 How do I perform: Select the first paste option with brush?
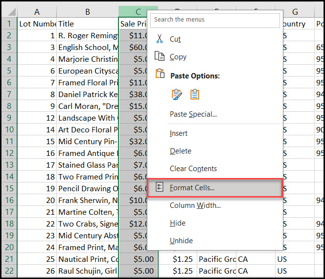(x=176, y=94)
